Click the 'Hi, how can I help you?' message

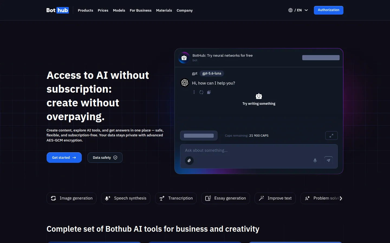[x=213, y=83]
